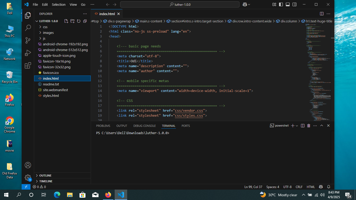Switch to the DEBUG CONSOLE tab
The height and width of the screenshot is (200, 356).
[144, 126]
